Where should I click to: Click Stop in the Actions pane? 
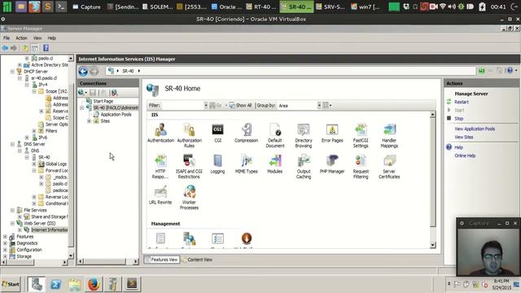[x=458, y=118]
